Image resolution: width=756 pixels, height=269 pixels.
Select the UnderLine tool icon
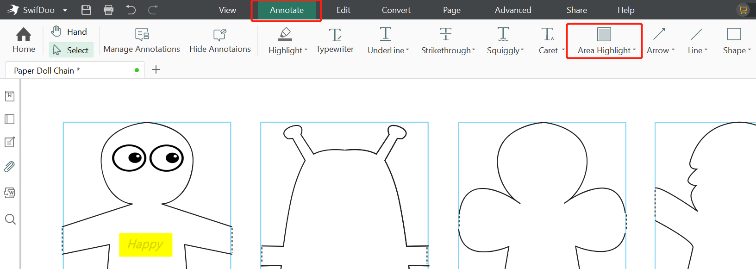385,34
